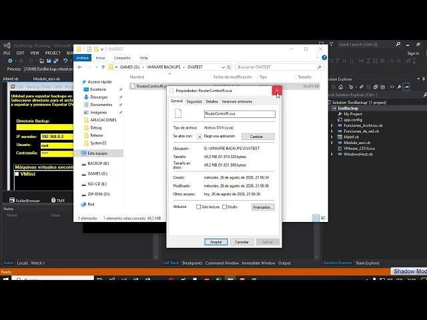This screenshot has height=320, width=427.
Task: Refresh the OVATEST folder view
Action: click(x=229, y=67)
